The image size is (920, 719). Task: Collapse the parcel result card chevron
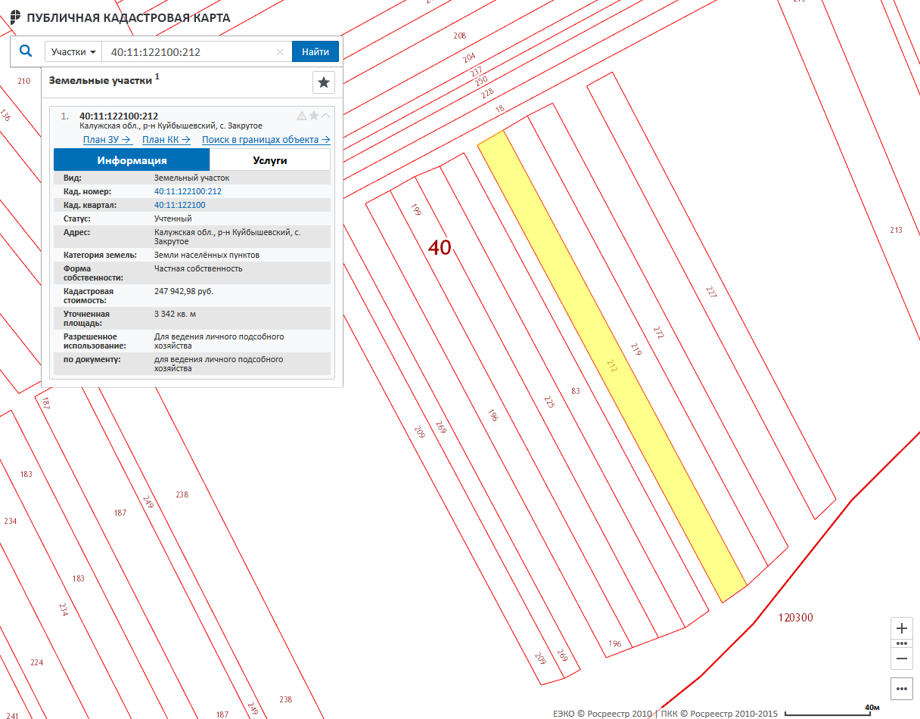(326, 116)
